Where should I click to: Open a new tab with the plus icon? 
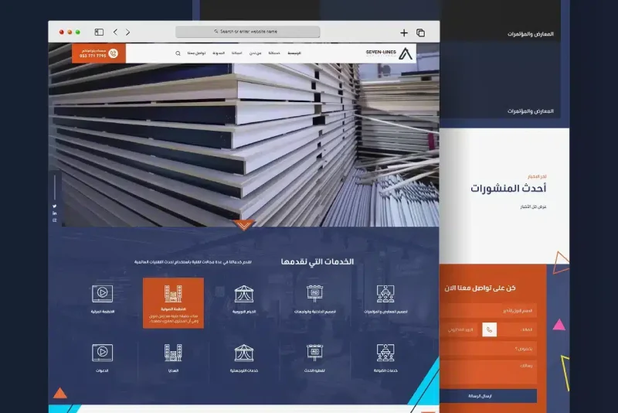404,32
